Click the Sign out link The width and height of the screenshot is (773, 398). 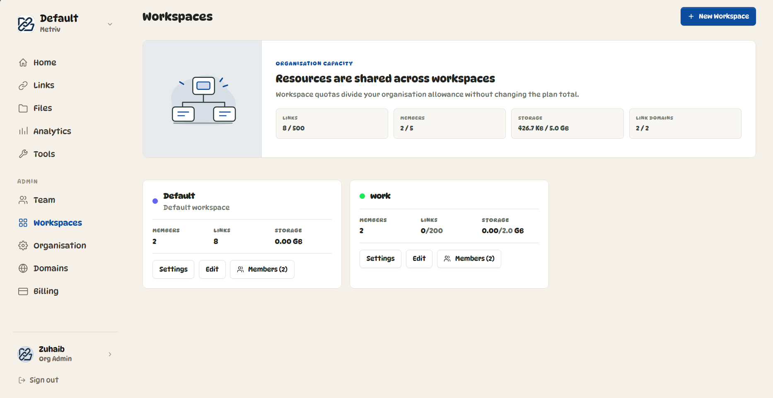pyautogui.click(x=39, y=380)
